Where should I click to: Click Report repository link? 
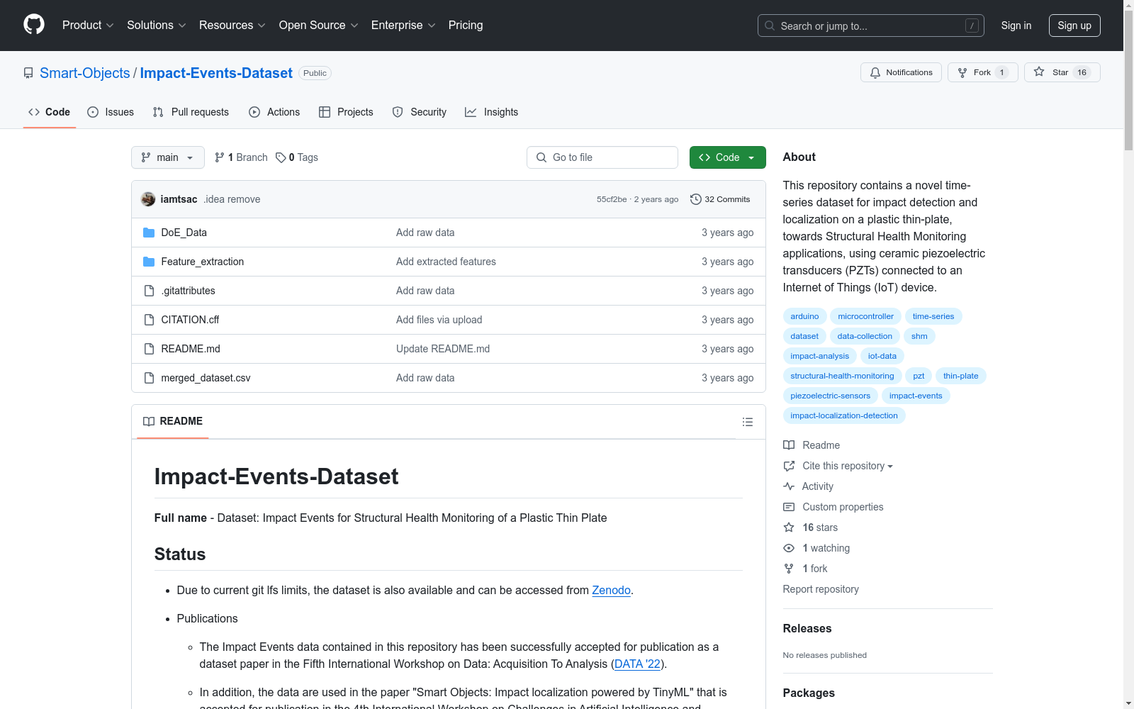point(821,589)
